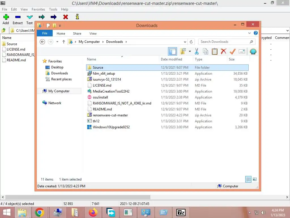
Task: Click the 7-Zip horizontal scrollbar thumb
Action: coord(78,197)
